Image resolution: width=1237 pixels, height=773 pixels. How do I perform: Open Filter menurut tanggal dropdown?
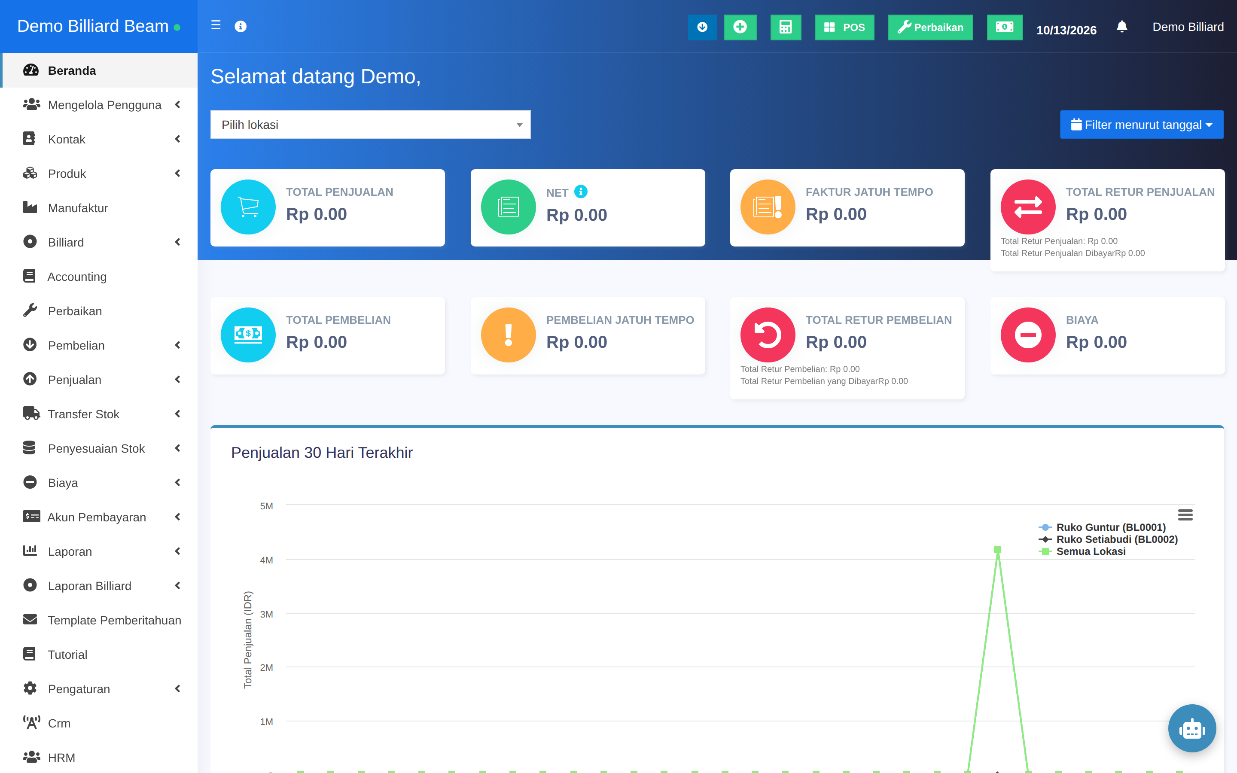[1141, 125]
